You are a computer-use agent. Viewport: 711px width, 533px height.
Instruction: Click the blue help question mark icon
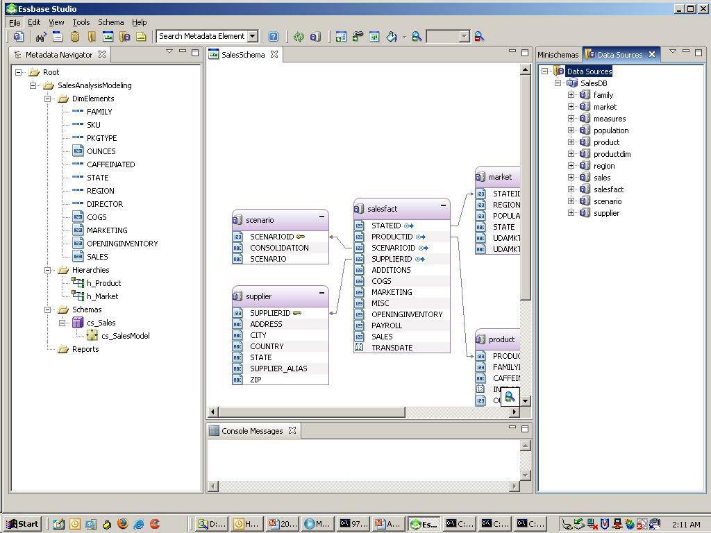click(x=273, y=37)
